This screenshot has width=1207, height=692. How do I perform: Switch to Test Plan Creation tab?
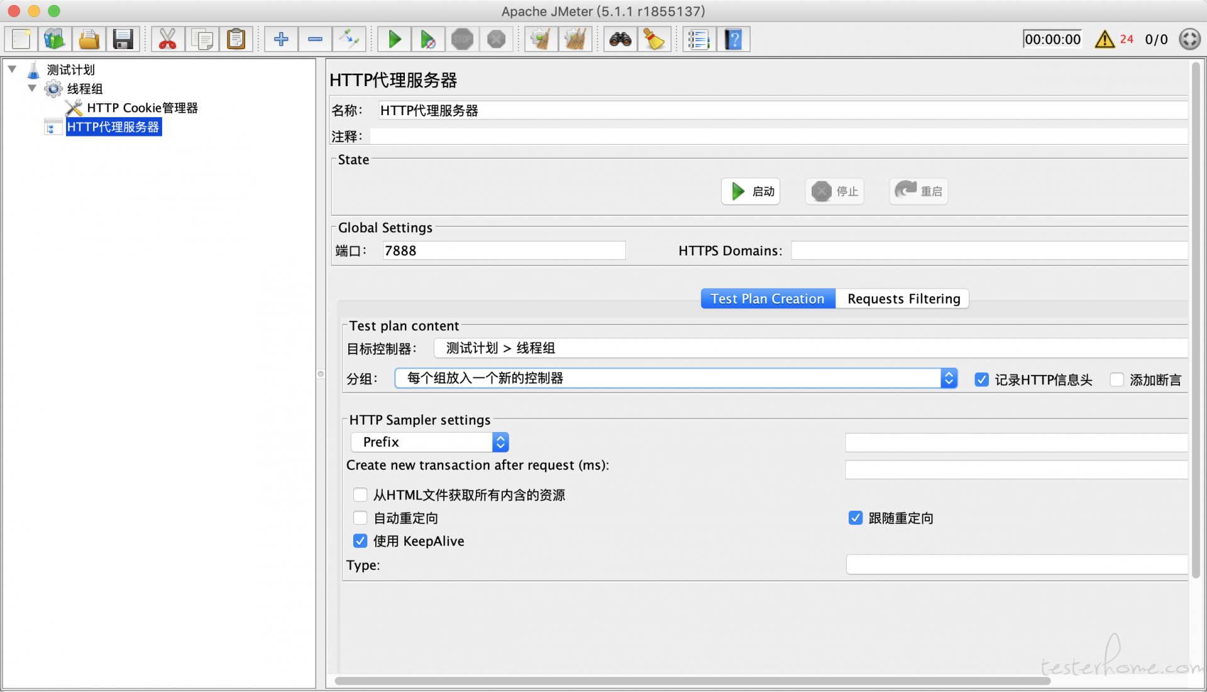768,299
